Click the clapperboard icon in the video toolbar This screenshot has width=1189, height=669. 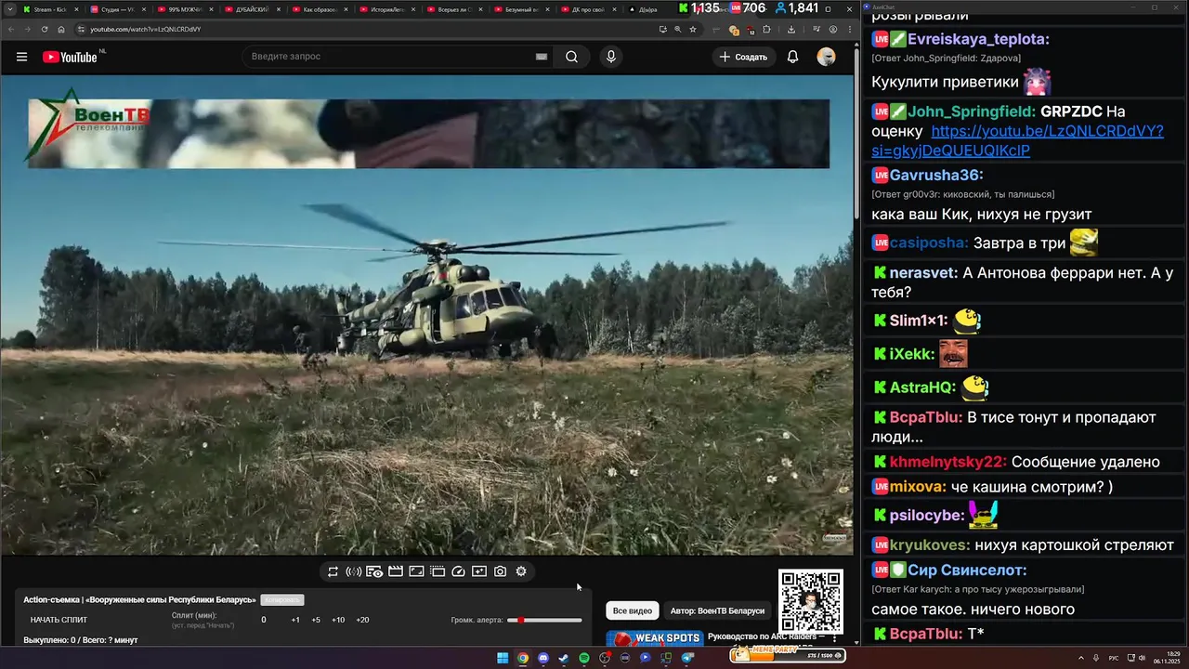(396, 571)
